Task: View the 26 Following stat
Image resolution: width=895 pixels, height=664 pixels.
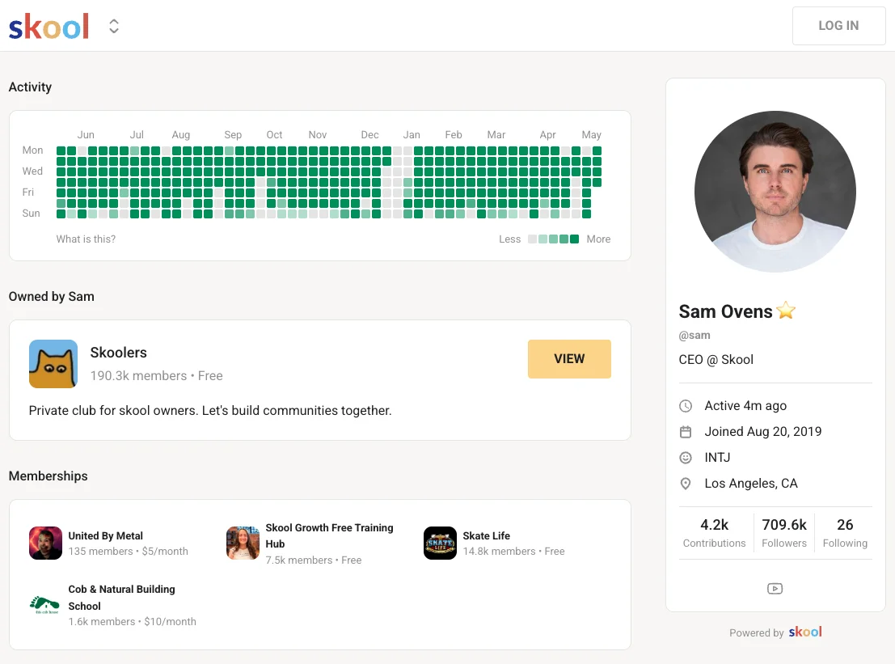Action: pyautogui.click(x=845, y=533)
